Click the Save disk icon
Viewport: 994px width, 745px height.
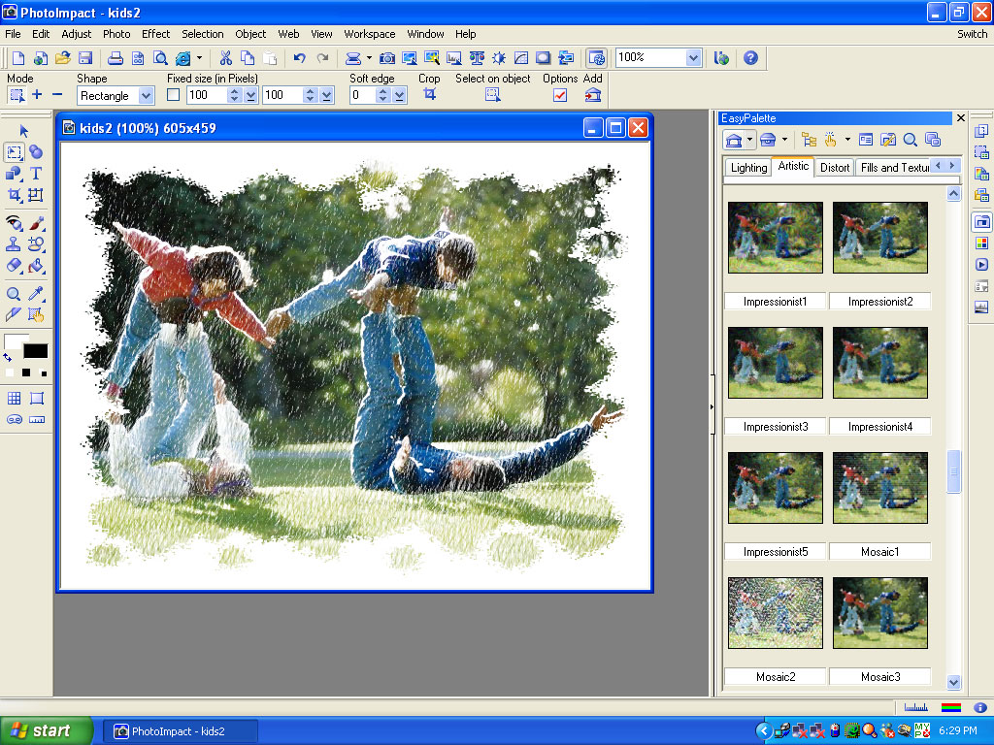click(85, 58)
